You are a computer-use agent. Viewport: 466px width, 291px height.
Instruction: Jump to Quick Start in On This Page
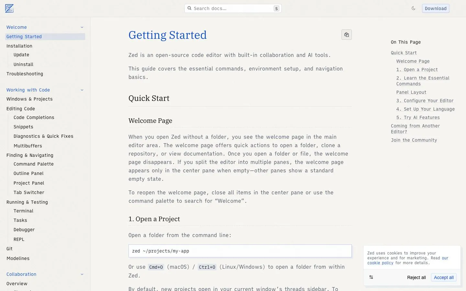tap(404, 53)
